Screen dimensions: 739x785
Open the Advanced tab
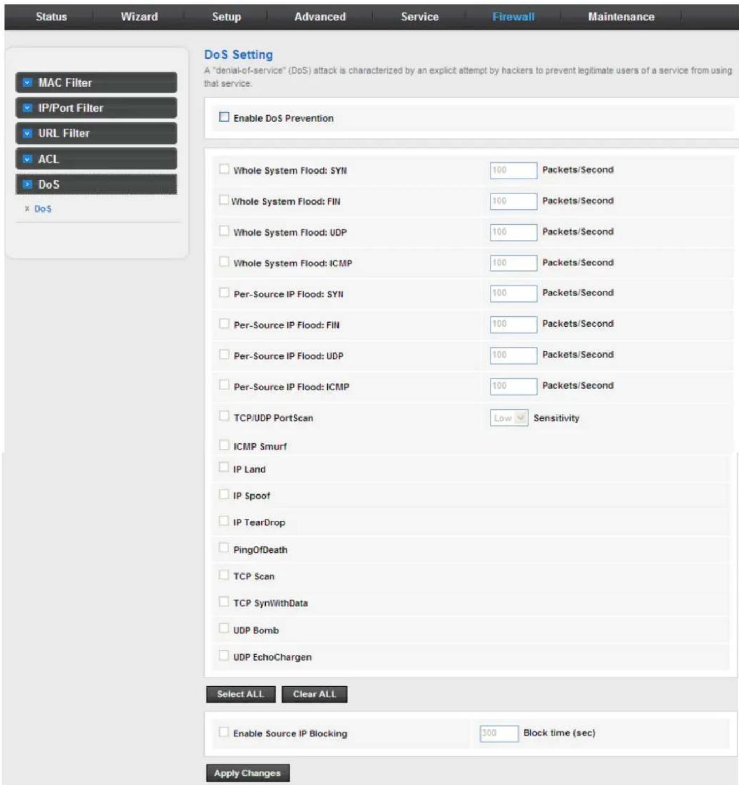click(320, 17)
